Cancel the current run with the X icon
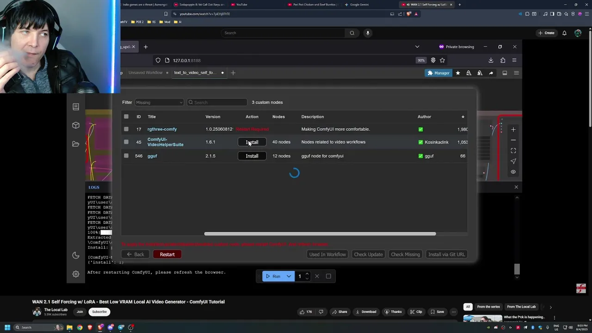This screenshot has height=333, width=592. click(317, 276)
